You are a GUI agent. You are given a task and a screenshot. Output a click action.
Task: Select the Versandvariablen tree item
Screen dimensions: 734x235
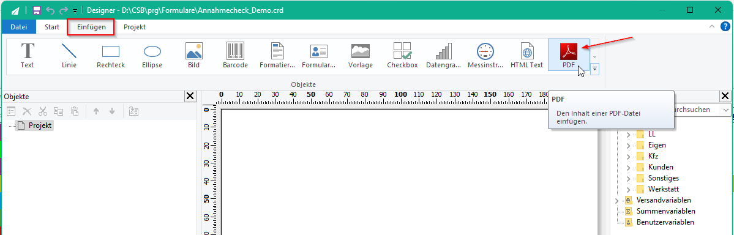pos(664,200)
